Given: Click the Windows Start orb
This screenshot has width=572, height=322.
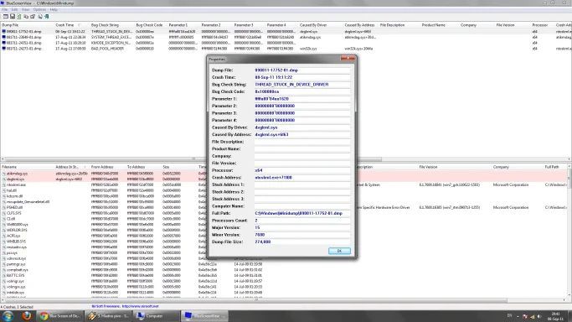Looking at the screenshot, I should pyautogui.click(x=8, y=316).
